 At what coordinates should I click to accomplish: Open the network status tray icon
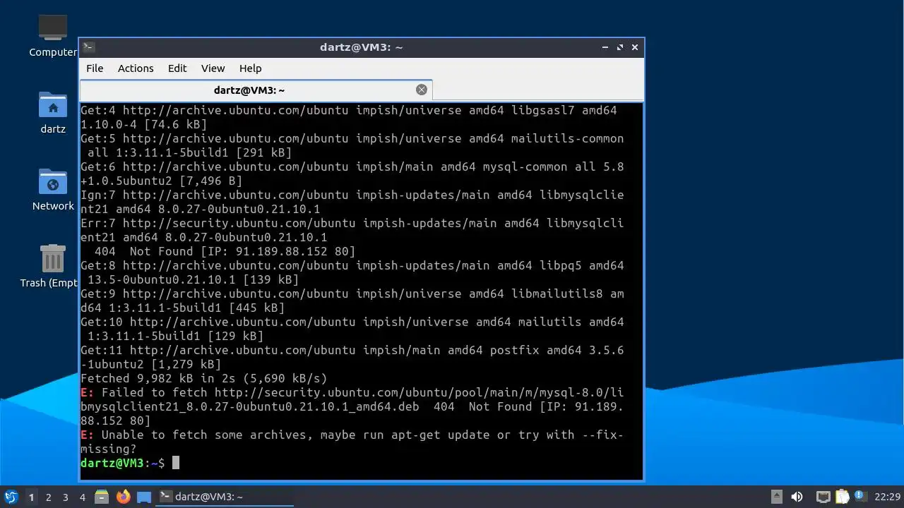[823, 497]
